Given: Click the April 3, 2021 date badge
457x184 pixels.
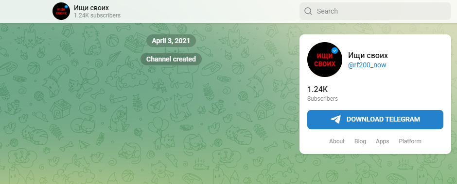Looking at the screenshot, I should (x=171, y=41).
